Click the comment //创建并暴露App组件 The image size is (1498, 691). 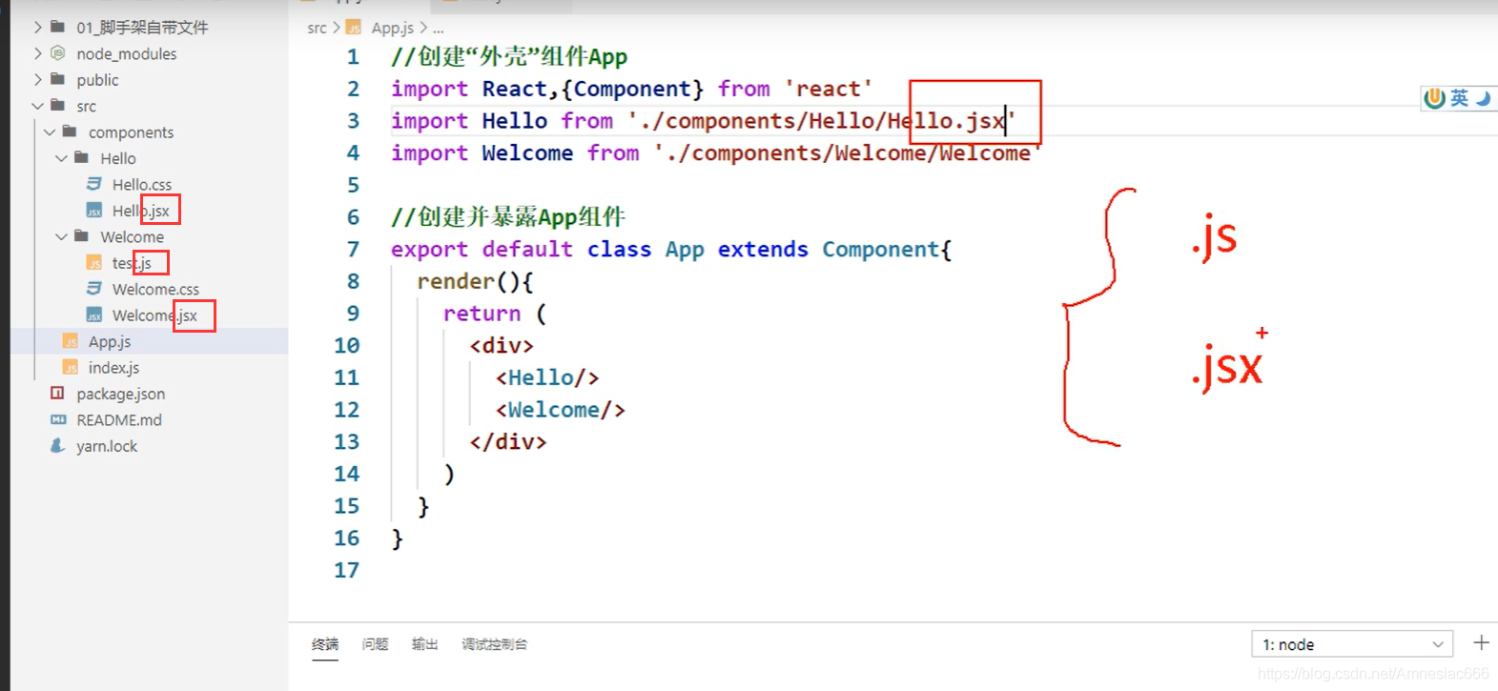[x=508, y=217]
